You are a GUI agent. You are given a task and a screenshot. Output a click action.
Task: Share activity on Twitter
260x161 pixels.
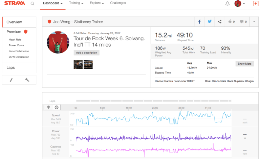coord(210,22)
